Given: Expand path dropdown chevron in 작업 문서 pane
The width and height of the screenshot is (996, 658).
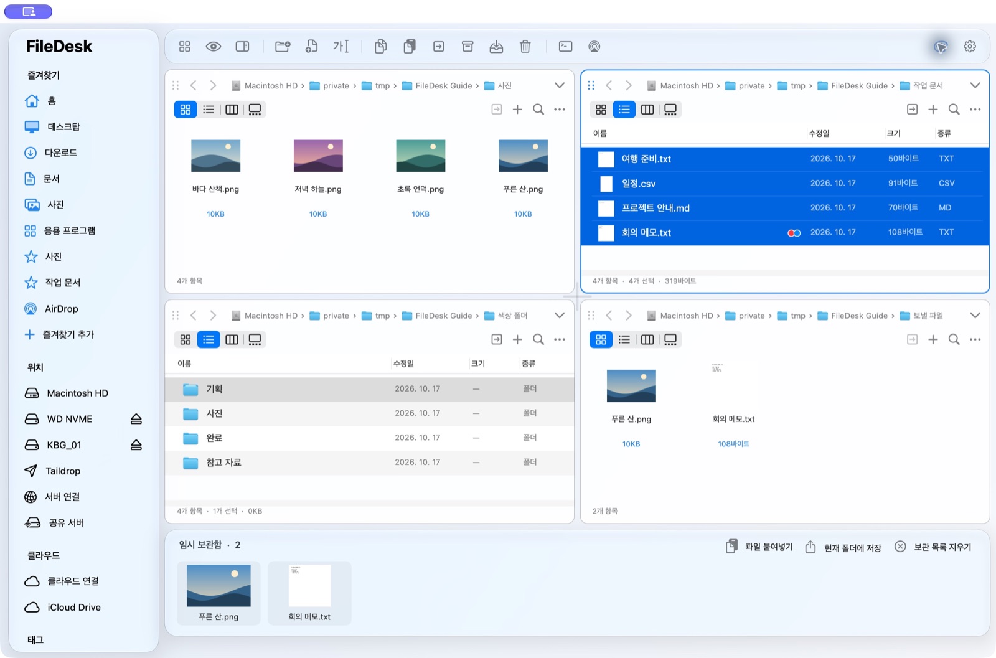Looking at the screenshot, I should 975,85.
